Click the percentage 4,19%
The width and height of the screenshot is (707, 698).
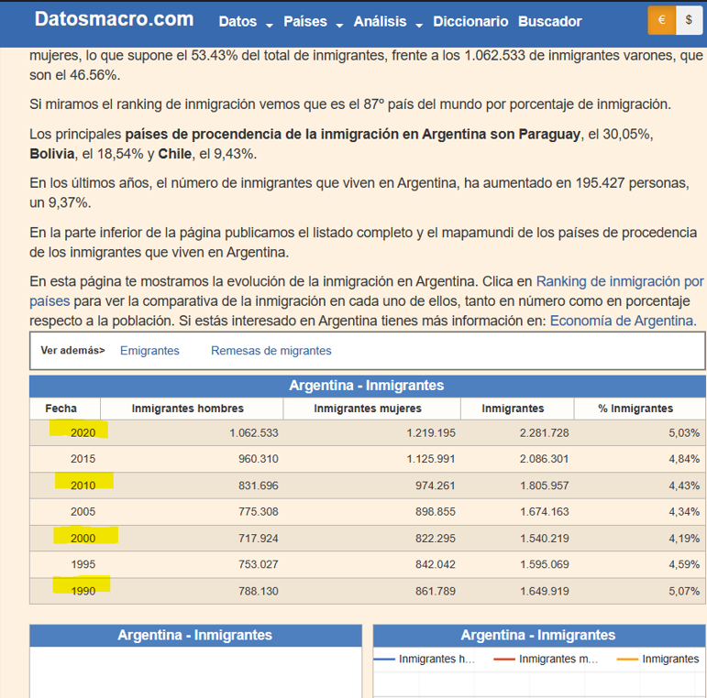684,538
